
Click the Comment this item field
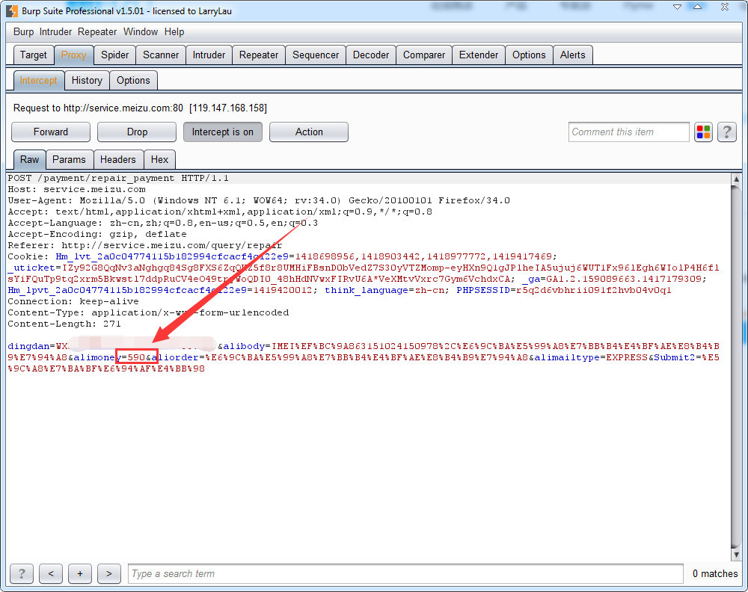629,132
